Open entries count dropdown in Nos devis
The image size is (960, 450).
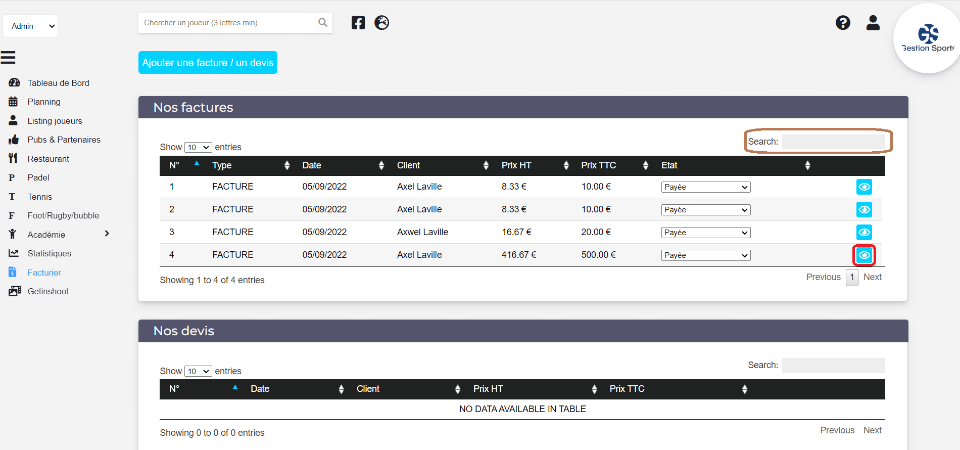198,371
